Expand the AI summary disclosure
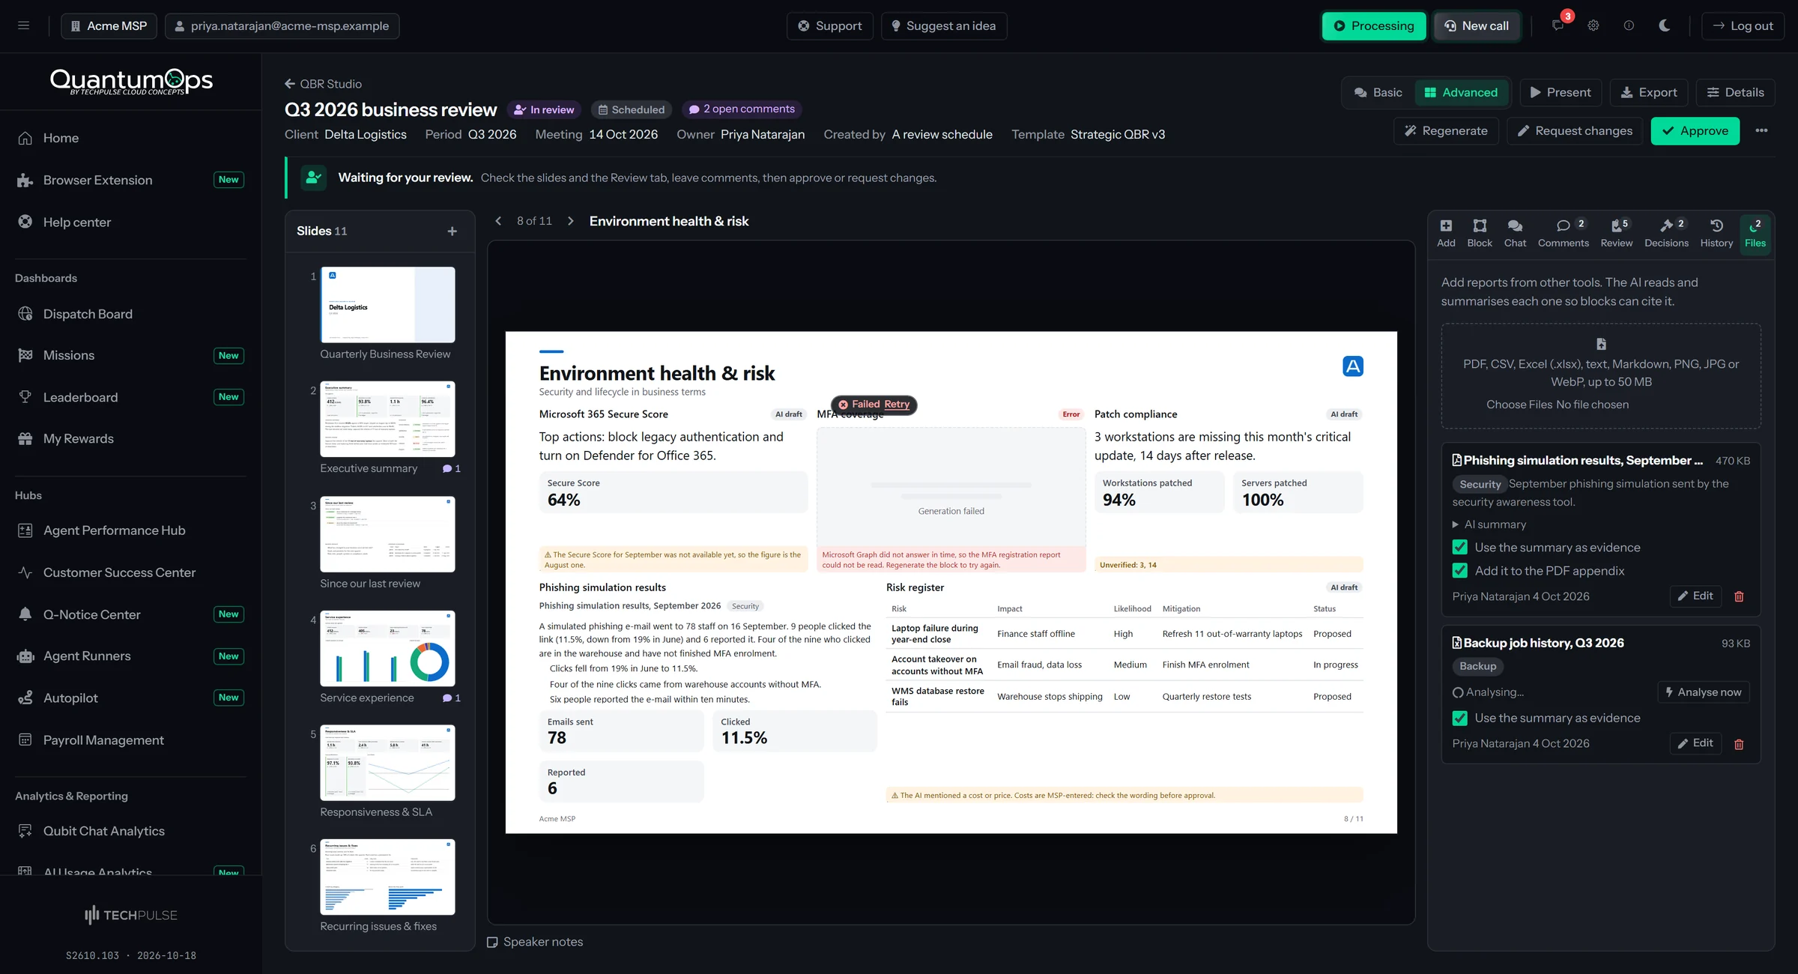The image size is (1798, 974). click(1489, 525)
